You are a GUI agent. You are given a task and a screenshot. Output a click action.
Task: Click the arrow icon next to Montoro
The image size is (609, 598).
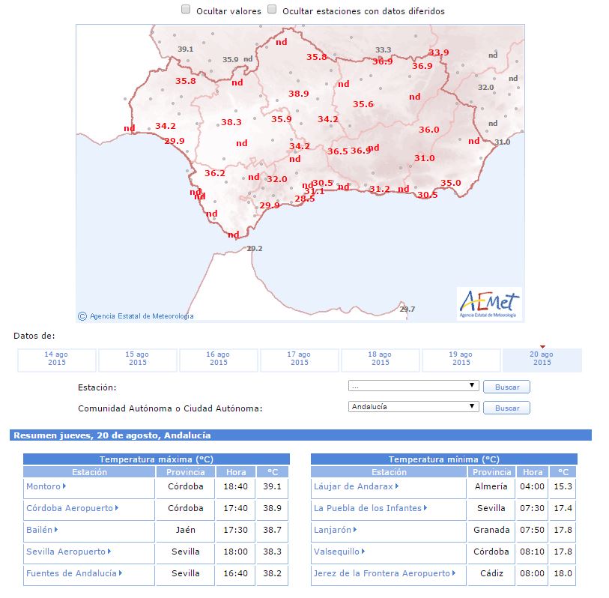point(65,486)
